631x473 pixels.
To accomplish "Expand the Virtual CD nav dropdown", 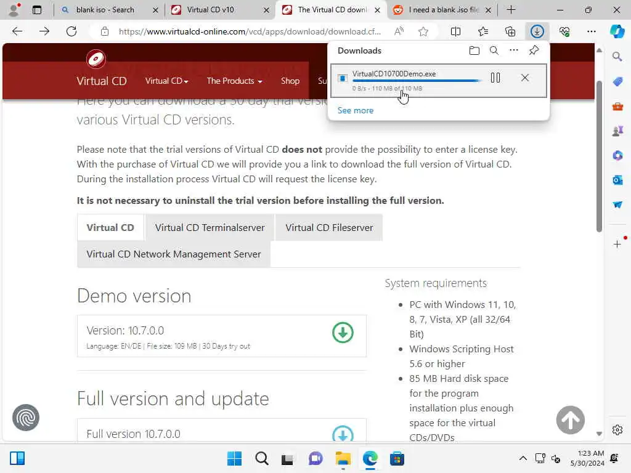I will 166,81.
